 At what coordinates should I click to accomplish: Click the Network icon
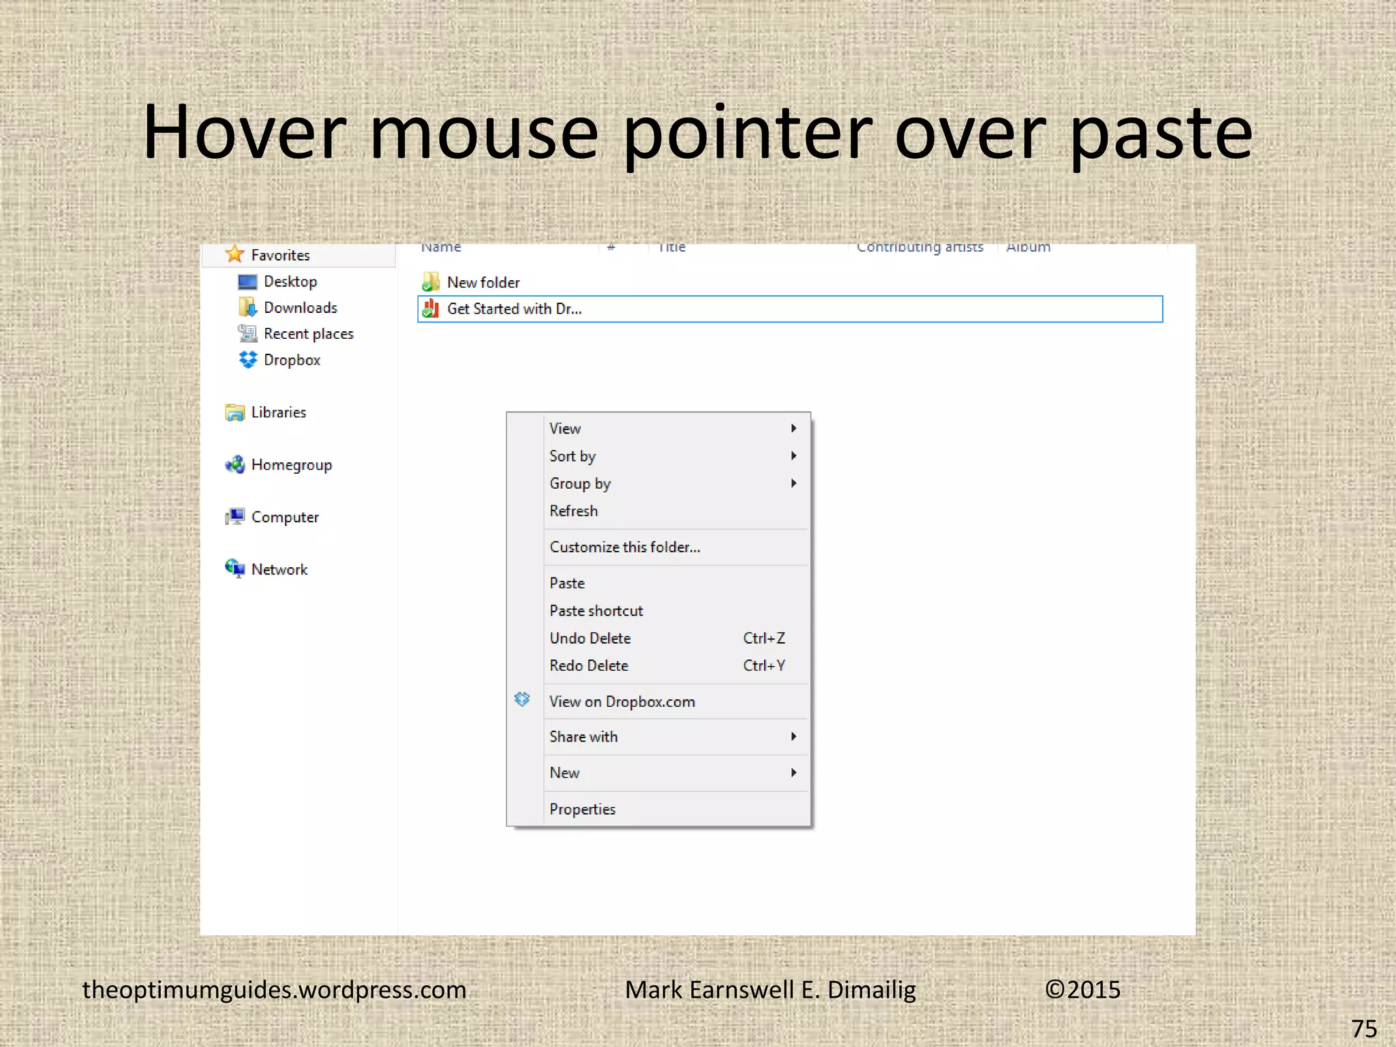(234, 568)
